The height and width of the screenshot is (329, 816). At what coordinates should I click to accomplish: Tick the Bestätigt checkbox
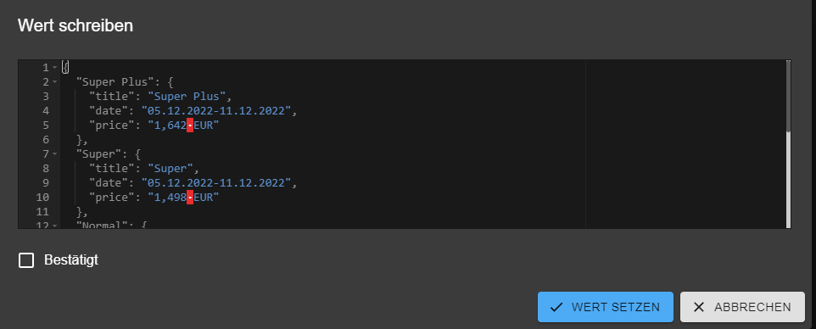tap(26, 260)
